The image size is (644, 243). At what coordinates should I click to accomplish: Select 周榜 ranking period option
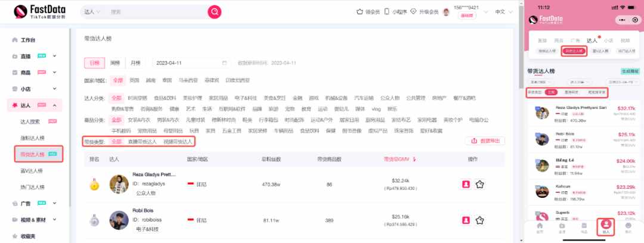tap(115, 63)
